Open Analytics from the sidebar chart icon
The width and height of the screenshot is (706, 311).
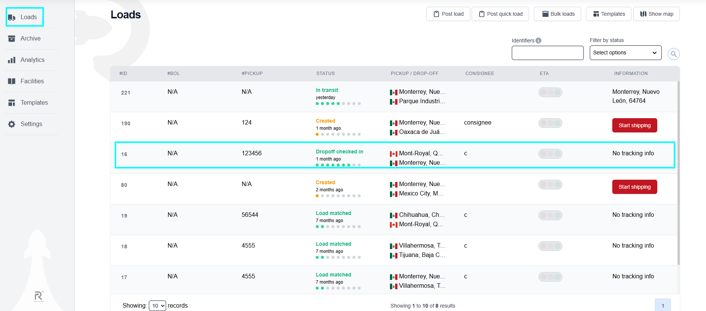[x=12, y=60]
